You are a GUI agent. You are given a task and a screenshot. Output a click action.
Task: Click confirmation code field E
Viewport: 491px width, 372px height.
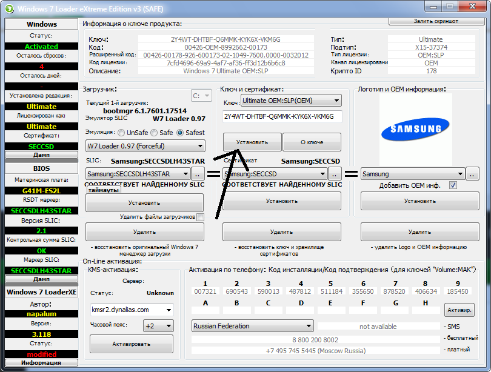tap(332, 310)
